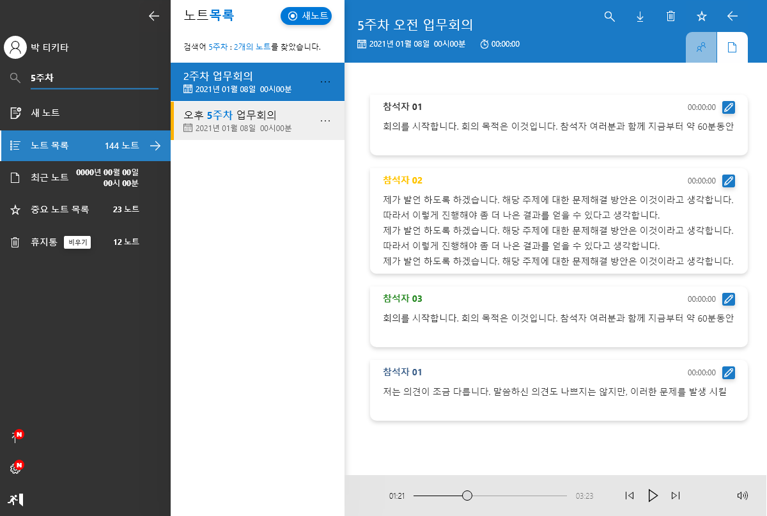This screenshot has width=767, height=516.
Task: Click the 23 노트 count
Action: [126, 209]
